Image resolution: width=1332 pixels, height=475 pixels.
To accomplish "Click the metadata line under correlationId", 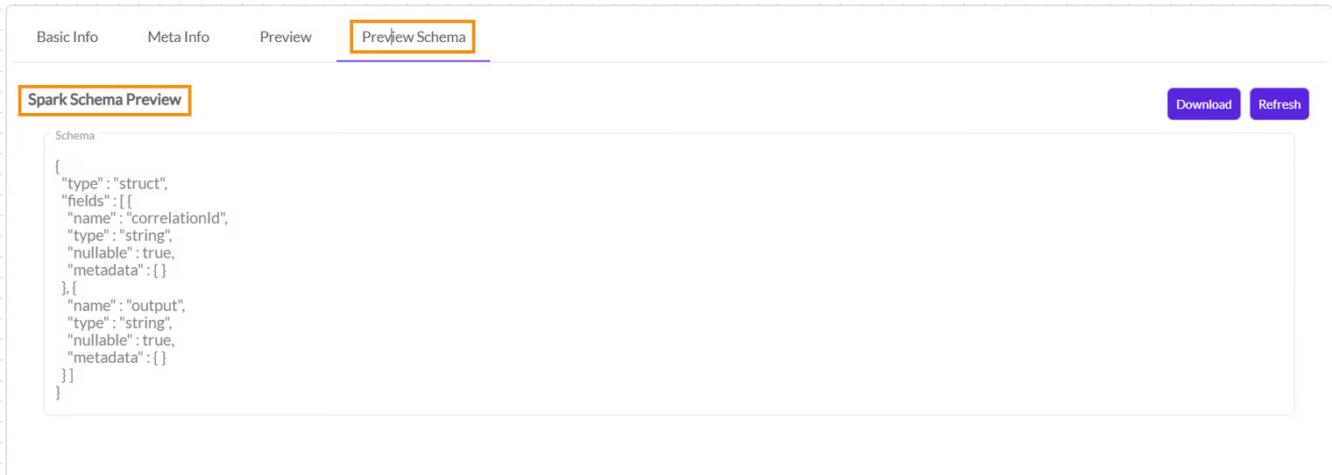I will [117, 271].
